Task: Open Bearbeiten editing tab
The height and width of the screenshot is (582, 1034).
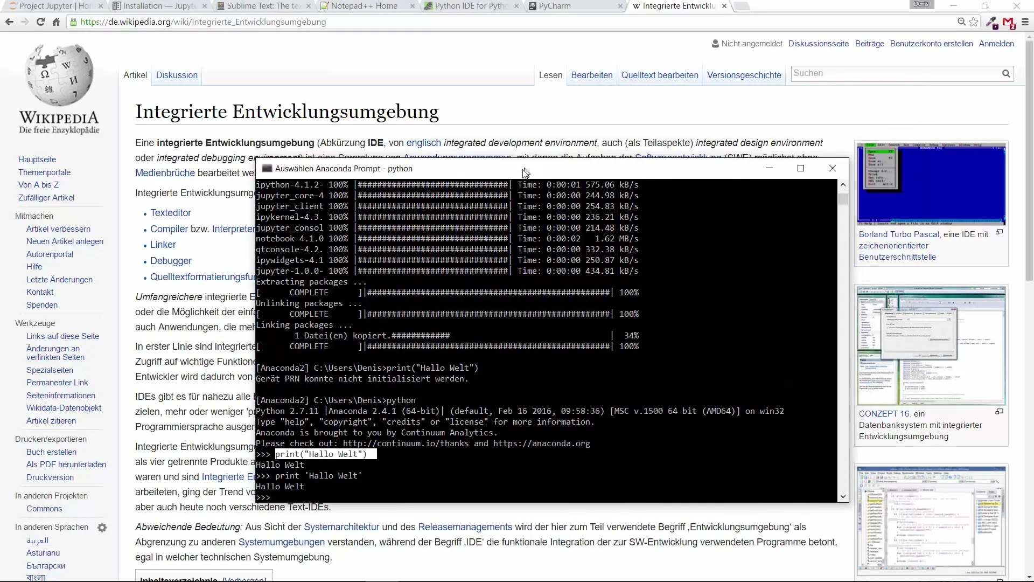Action: tap(592, 75)
